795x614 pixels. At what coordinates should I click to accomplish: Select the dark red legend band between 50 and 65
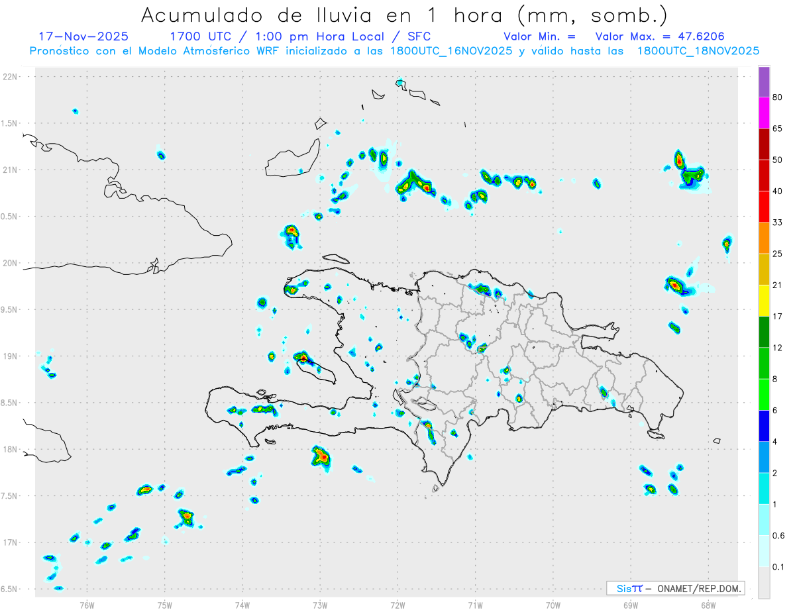[764, 144]
